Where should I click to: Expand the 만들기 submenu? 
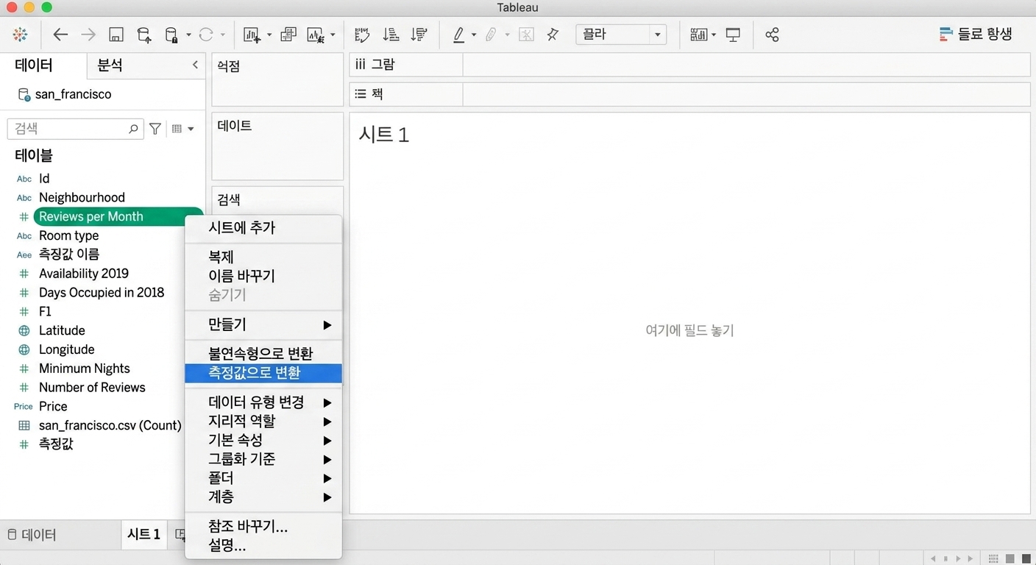pos(263,324)
